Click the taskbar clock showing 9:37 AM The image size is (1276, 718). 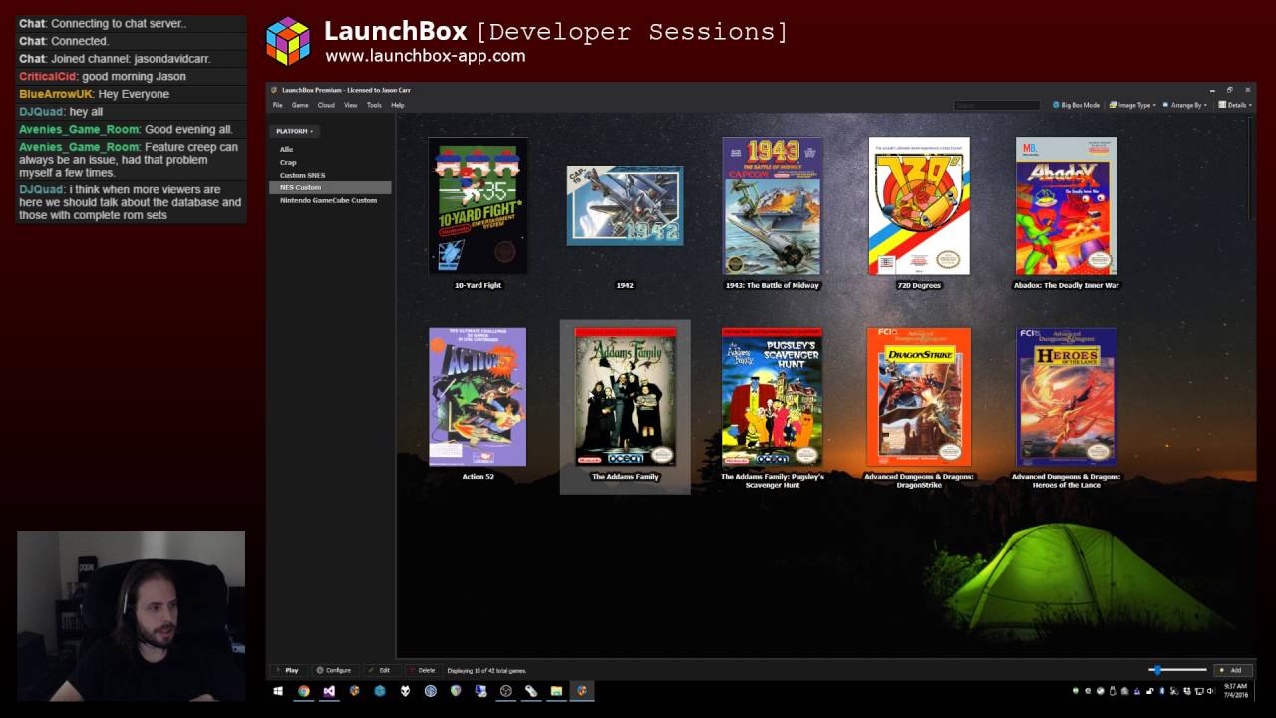tap(1235, 690)
